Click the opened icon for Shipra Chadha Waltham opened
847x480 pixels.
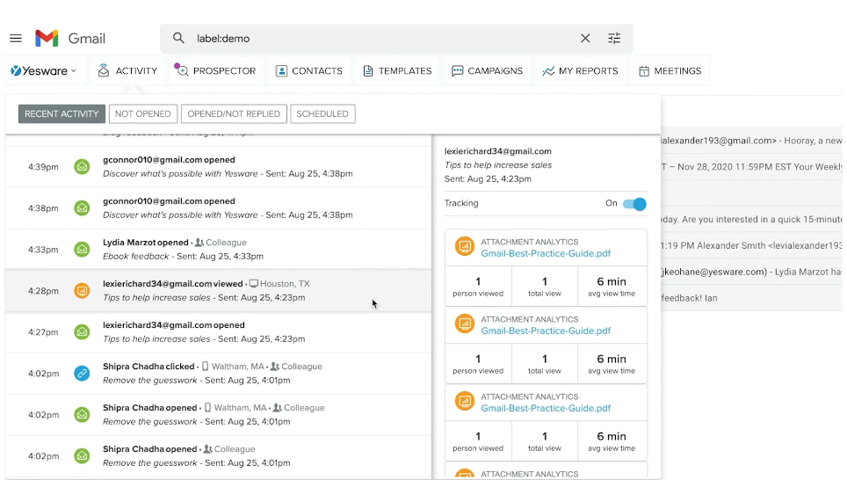(x=82, y=415)
